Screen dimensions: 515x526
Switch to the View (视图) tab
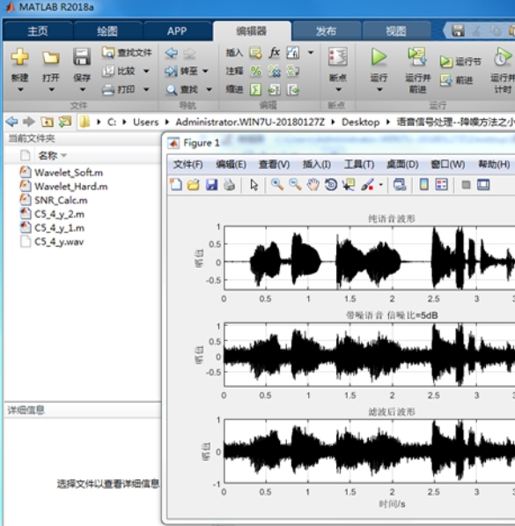[x=396, y=31]
